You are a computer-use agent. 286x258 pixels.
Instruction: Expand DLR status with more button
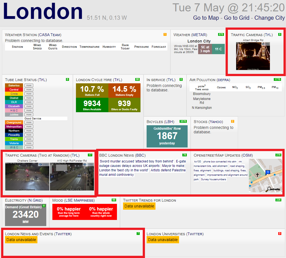29,102
